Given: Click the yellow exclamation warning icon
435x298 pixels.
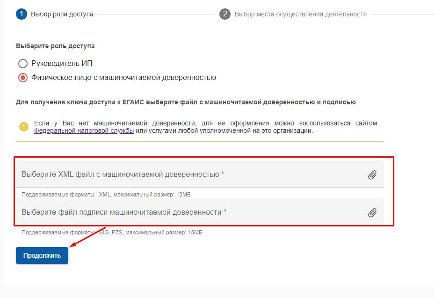Looking at the screenshot, I should tap(24, 127).
